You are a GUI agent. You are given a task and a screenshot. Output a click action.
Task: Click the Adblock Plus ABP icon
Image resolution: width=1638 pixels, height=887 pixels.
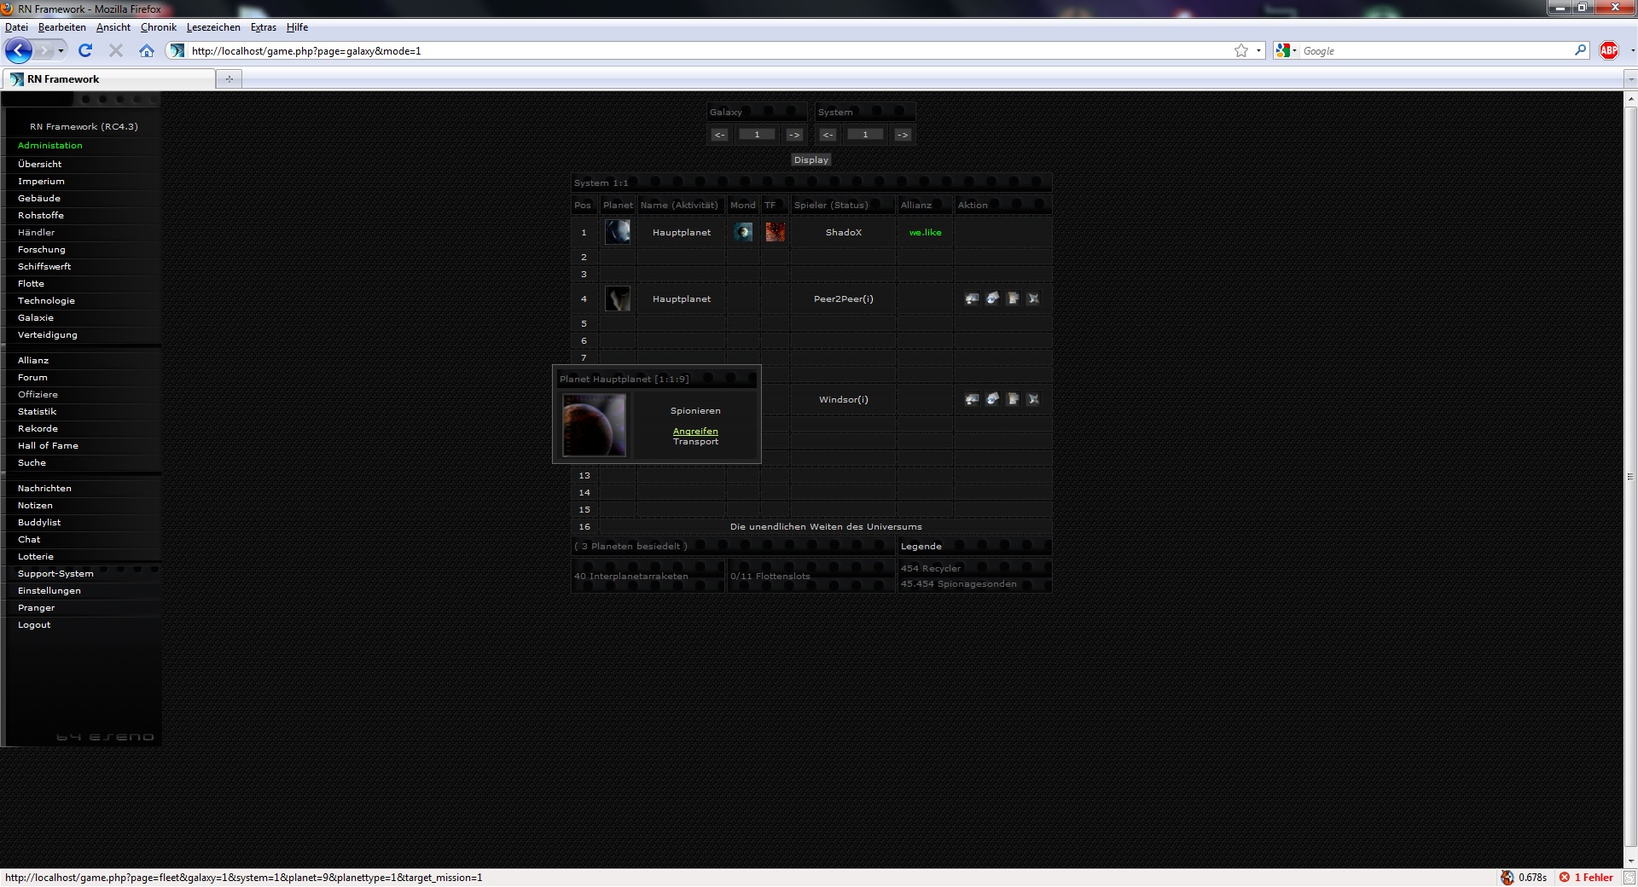point(1609,50)
